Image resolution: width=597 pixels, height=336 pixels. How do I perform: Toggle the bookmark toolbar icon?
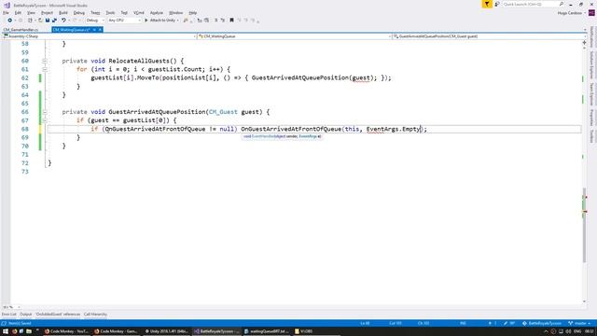pos(231,21)
